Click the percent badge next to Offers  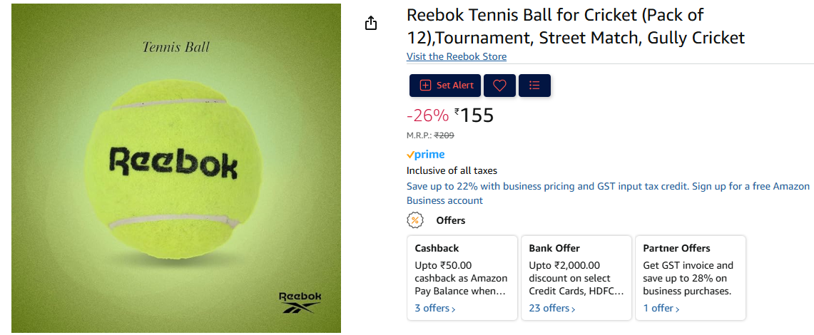coord(414,220)
